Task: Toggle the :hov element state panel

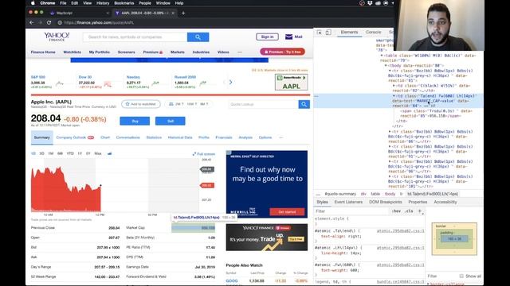Action: click(x=396, y=211)
